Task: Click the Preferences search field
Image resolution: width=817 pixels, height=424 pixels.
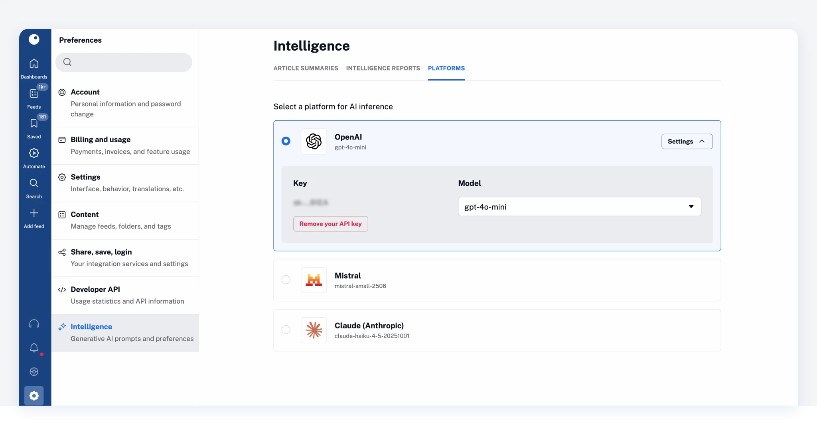Action: click(x=124, y=62)
